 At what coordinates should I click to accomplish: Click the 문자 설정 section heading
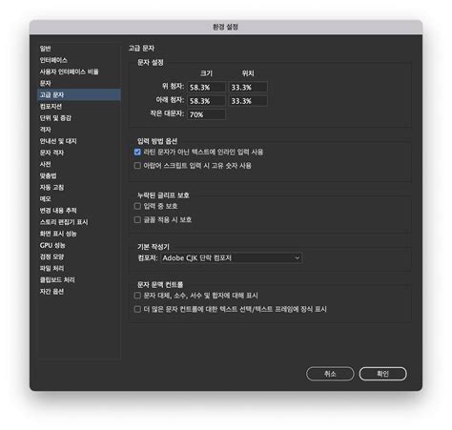[151, 62]
